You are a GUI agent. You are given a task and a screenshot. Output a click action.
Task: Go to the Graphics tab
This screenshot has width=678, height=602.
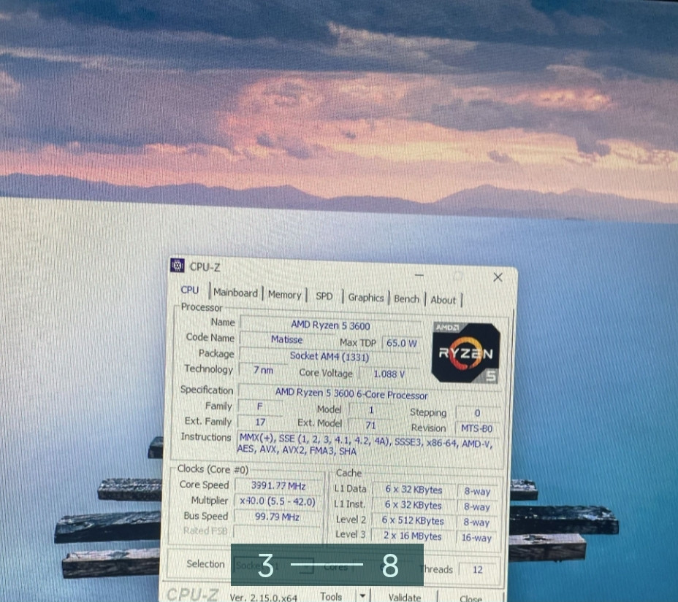pos(365,298)
